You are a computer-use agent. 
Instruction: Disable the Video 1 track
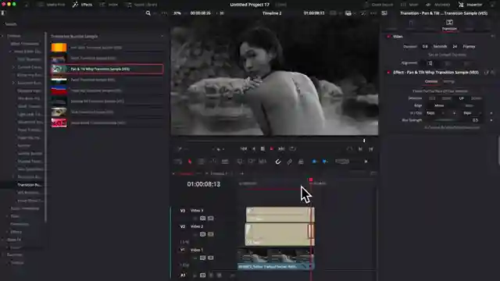(x=211, y=258)
